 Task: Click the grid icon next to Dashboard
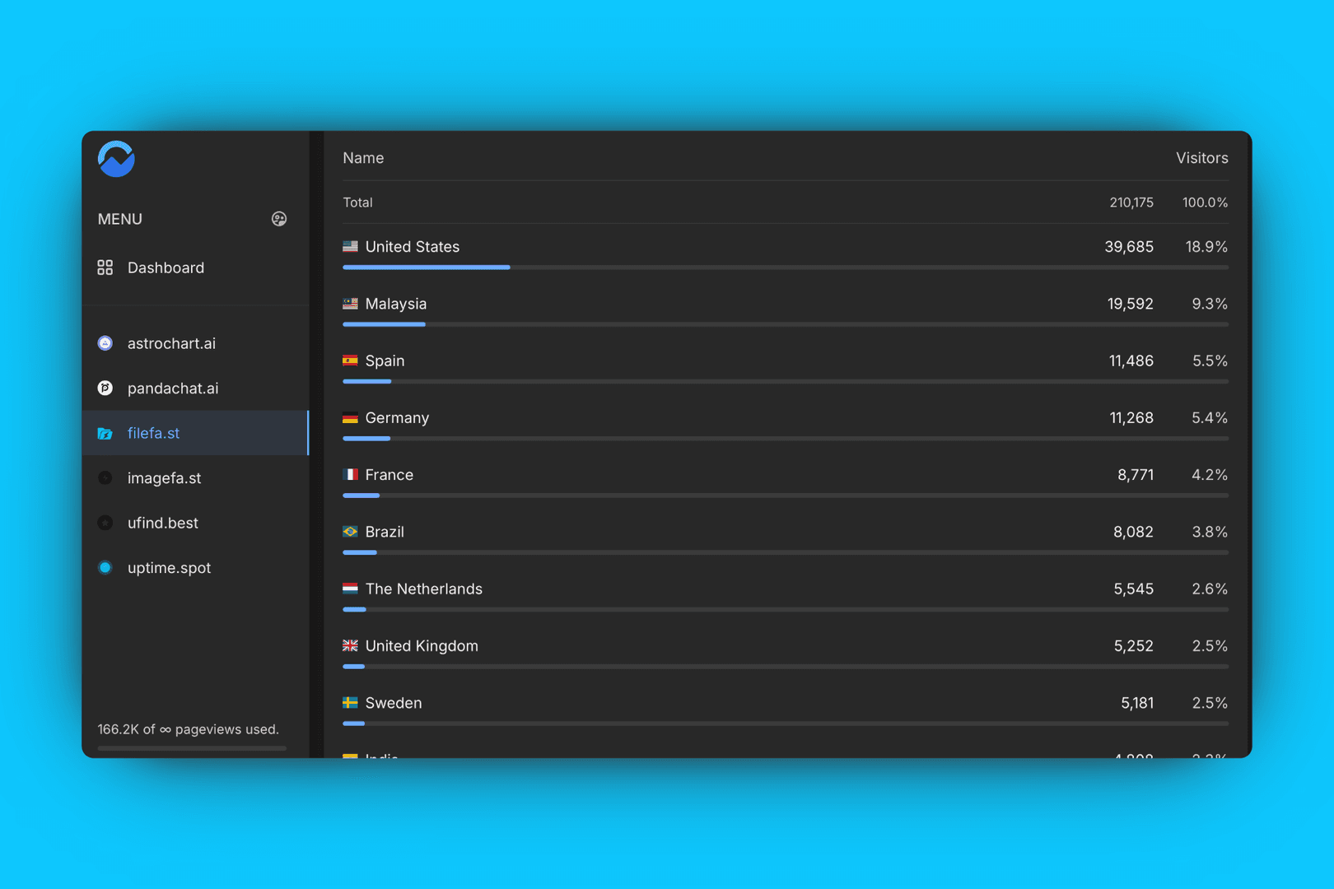105,267
